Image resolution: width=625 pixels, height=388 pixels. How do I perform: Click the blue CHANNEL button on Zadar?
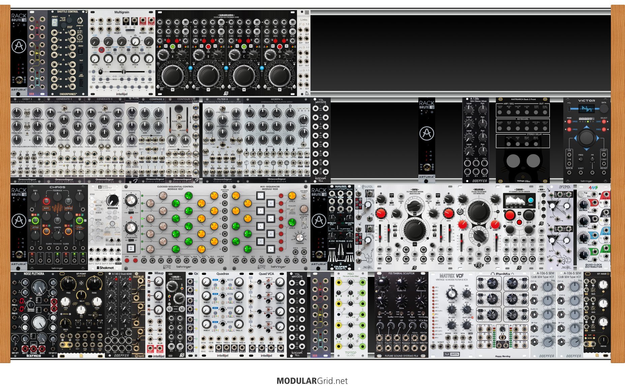coord(531,200)
